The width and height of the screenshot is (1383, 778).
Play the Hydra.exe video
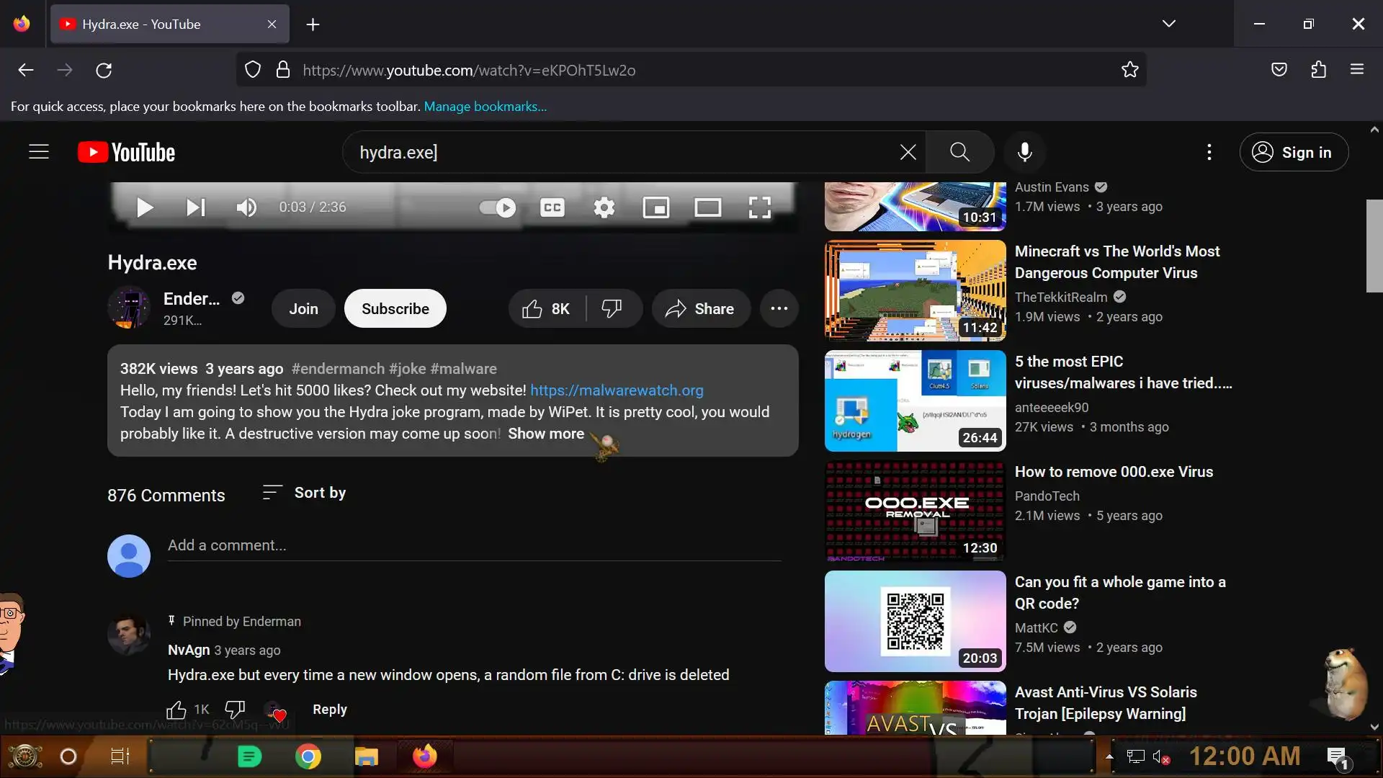(145, 208)
